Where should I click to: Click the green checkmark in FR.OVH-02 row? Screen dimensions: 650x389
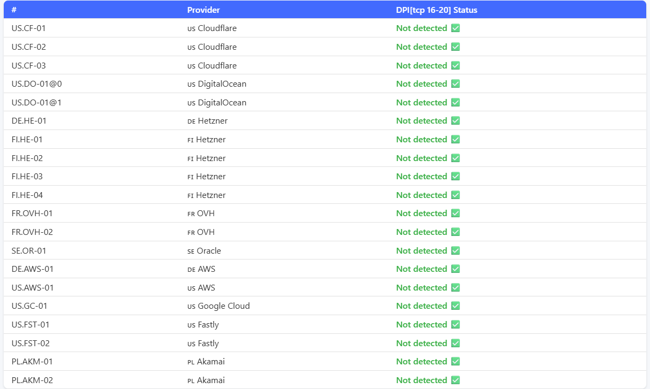coord(456,232)
